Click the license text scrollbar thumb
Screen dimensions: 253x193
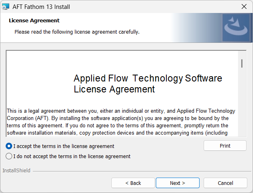242,63
